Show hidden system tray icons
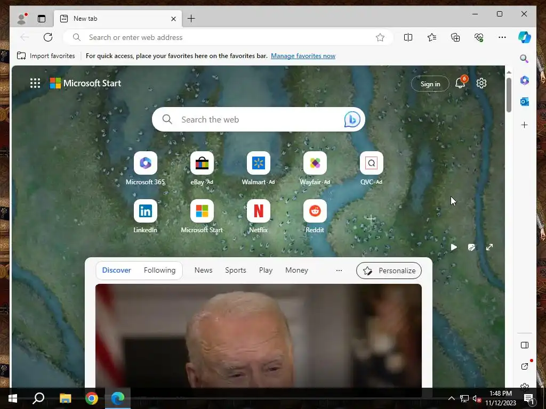This screenshot has width=546, height=409. [x=451, y=398]
